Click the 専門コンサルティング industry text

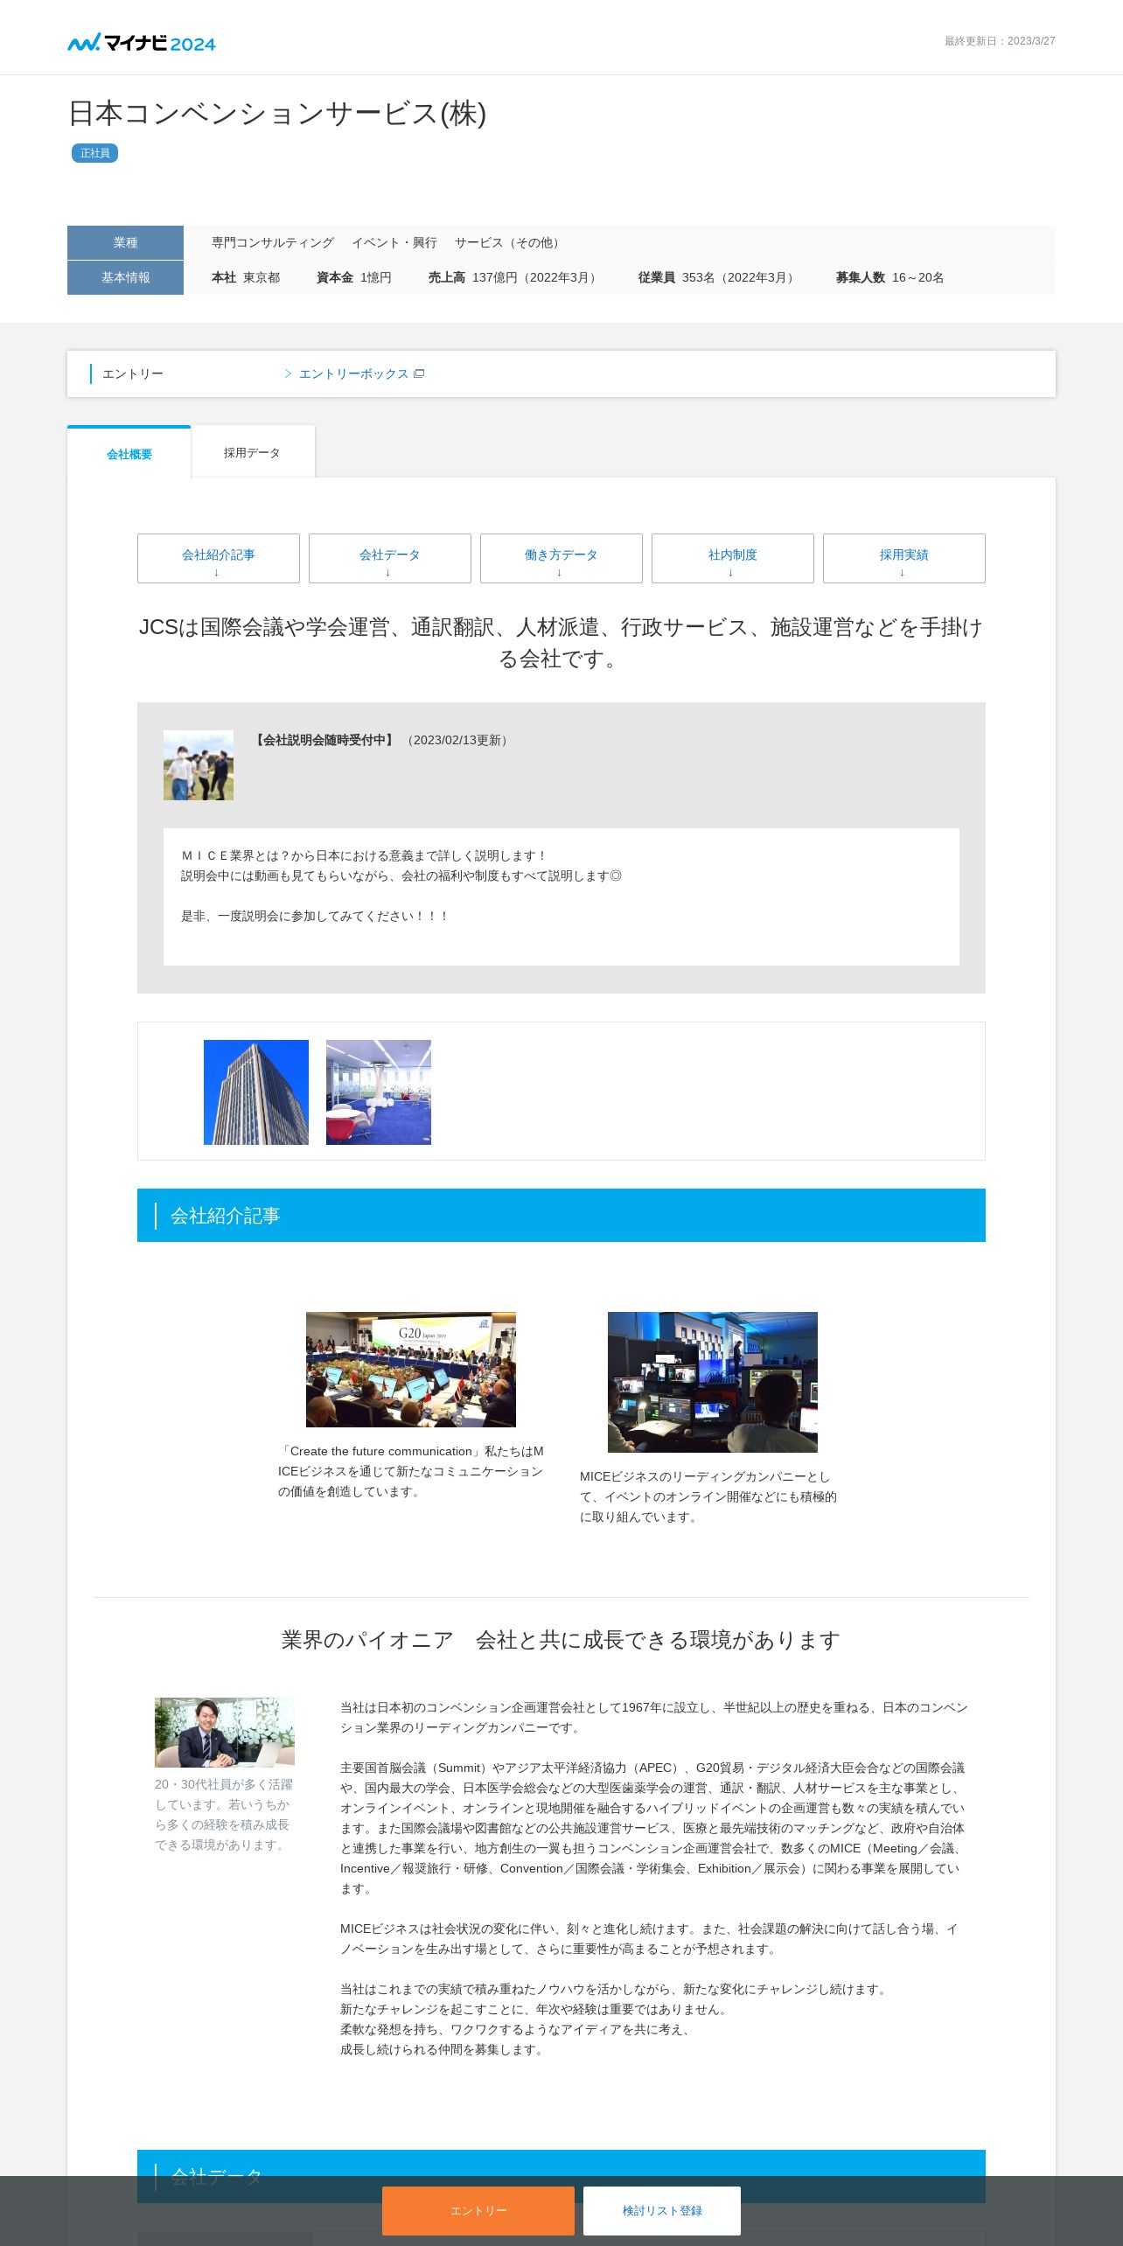(x=273, y=242)
